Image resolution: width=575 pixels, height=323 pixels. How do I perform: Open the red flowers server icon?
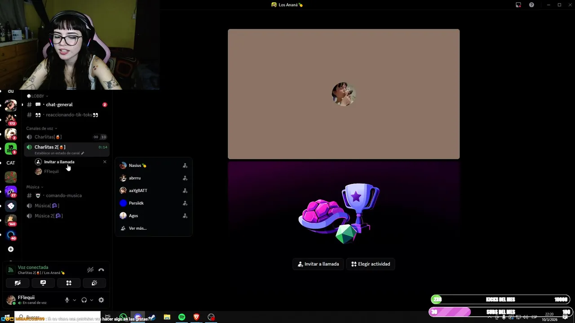[x=11, y=177]
